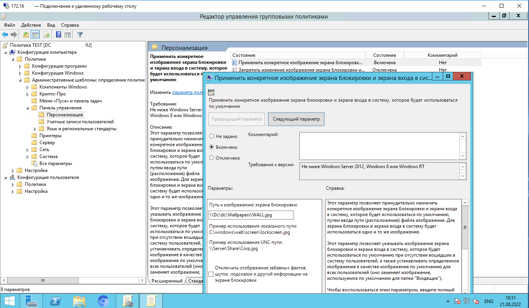The width and height of the screenshot is (529, 308).
Task: Toggle the Show/Hide action pane icon
Action: 68,34
